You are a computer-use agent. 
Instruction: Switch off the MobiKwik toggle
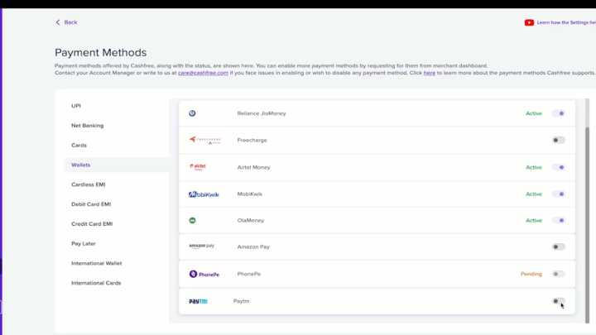(559, 194)
